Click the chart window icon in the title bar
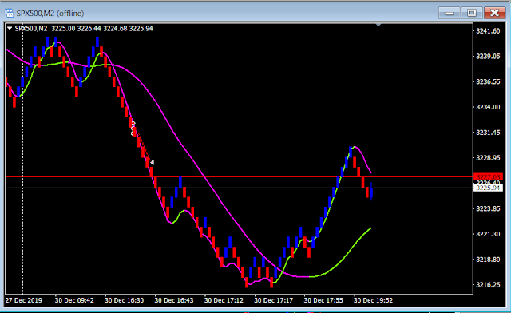This screenshot has width=511, height=313. (9, 13)
